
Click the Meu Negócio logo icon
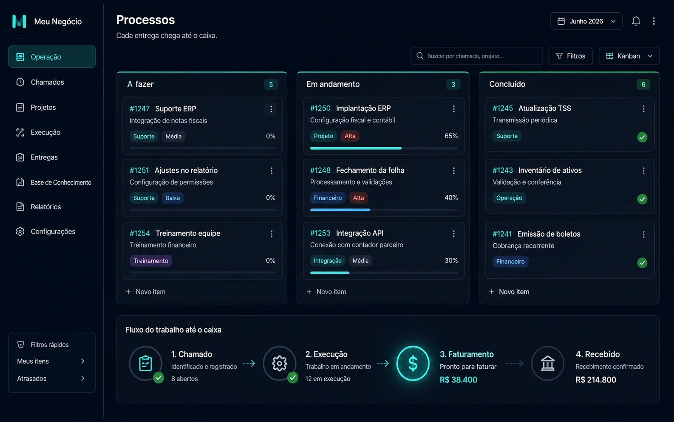pos(19,21)
